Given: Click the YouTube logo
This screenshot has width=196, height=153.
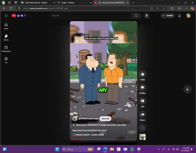Looking at the screenshot, I should (19, 16).
